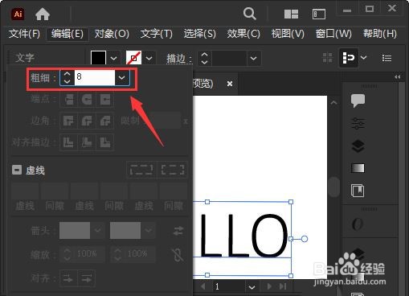Expand the control bar 描边 weight dropdown
The height and width of the screenshot is (296, 409).
coord(253,58)
